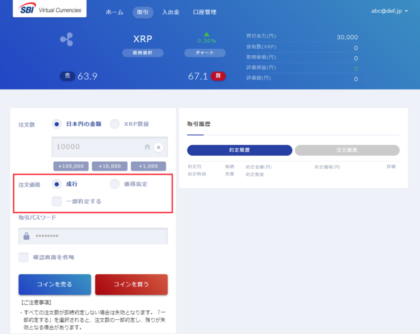This screenshot has width=420, height=334.
Task: Tick the 確認画面を省略 checkbox
Action: click(24, 258)
